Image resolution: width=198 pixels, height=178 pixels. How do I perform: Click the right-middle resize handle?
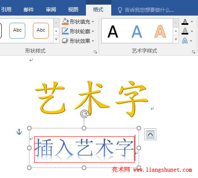pyautogui.click(x=139, y=148)
